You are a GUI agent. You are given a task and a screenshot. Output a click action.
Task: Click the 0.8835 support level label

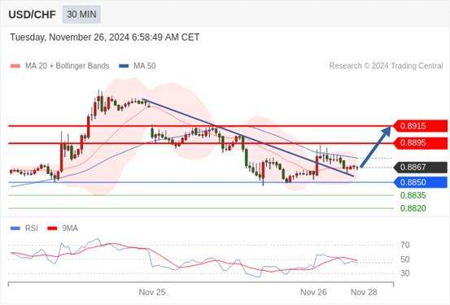(413, 196)
